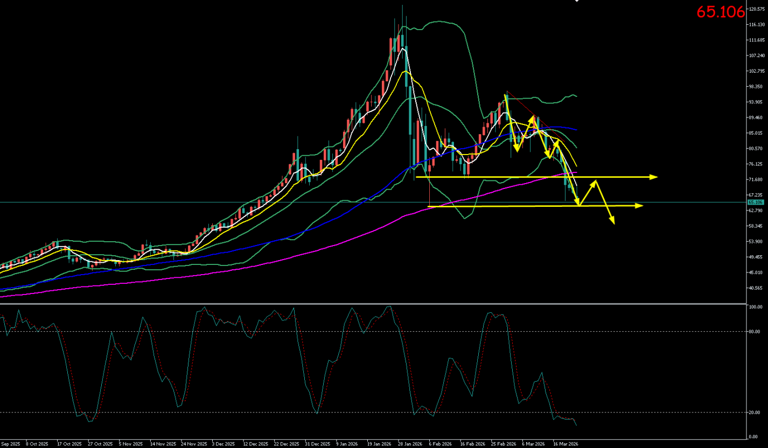Click the white chart shift marker at top
The height and width of the screenshot is (448, 768).
point(577,1)
